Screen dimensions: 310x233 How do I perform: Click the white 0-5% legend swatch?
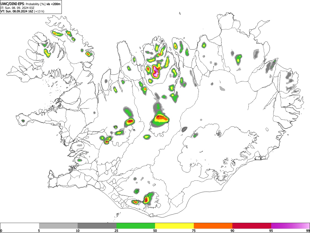[x=20, y=226]
